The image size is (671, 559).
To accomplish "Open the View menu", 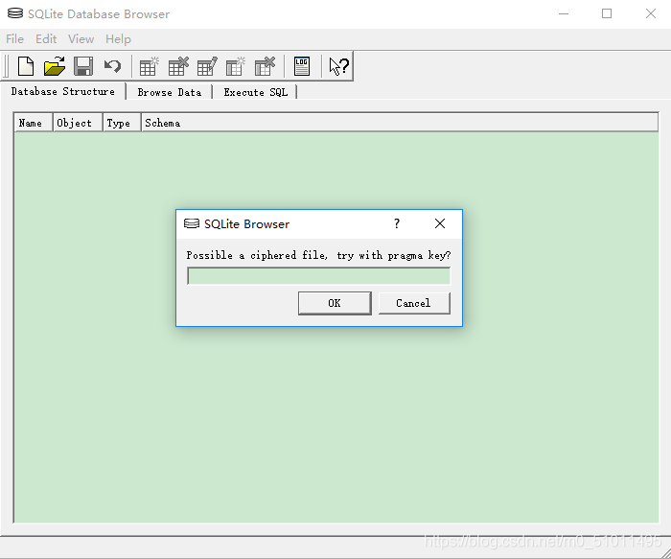I will [81, 39].
